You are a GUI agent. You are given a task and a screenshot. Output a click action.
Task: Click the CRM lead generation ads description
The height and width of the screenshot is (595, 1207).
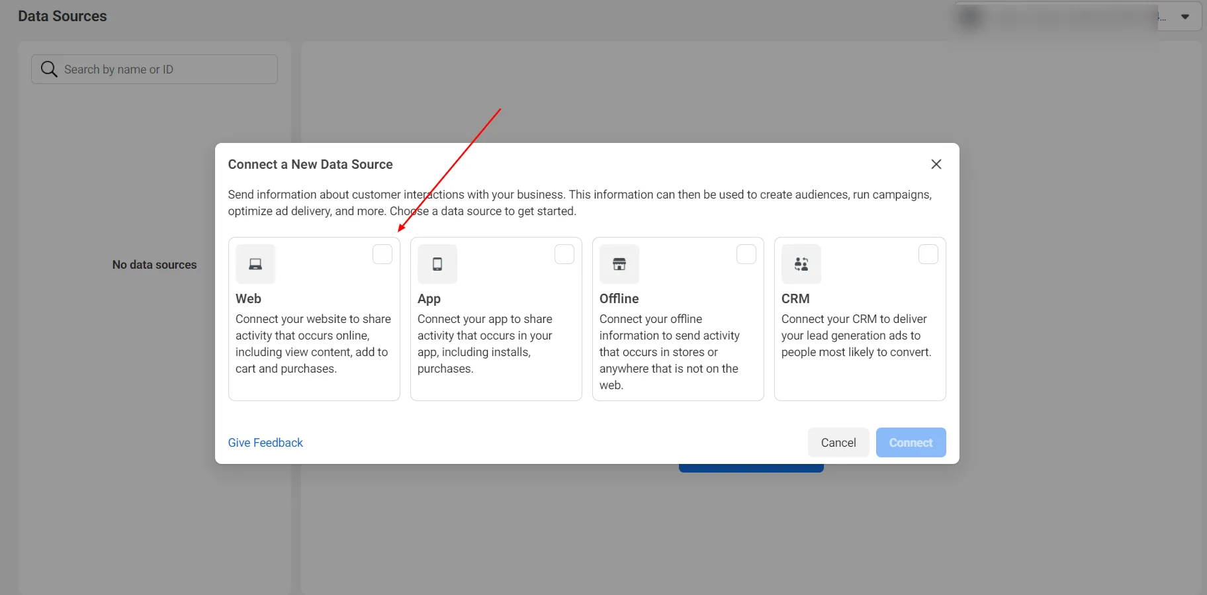(x=856, y=336)
